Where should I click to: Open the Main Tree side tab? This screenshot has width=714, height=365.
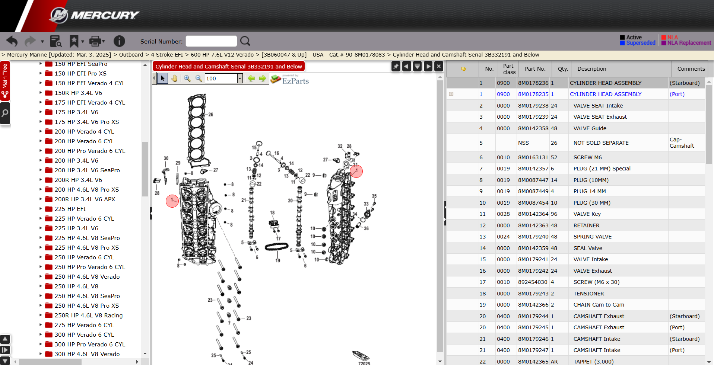[x=5, y=81]
